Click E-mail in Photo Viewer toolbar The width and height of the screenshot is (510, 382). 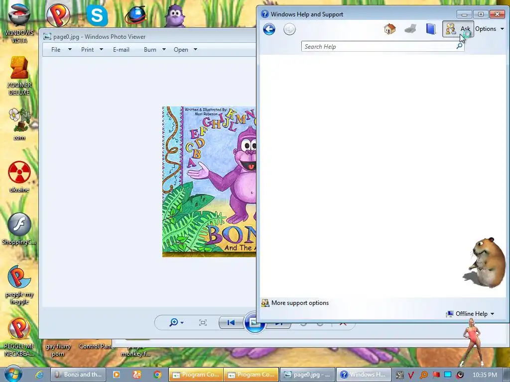point(121,50)
